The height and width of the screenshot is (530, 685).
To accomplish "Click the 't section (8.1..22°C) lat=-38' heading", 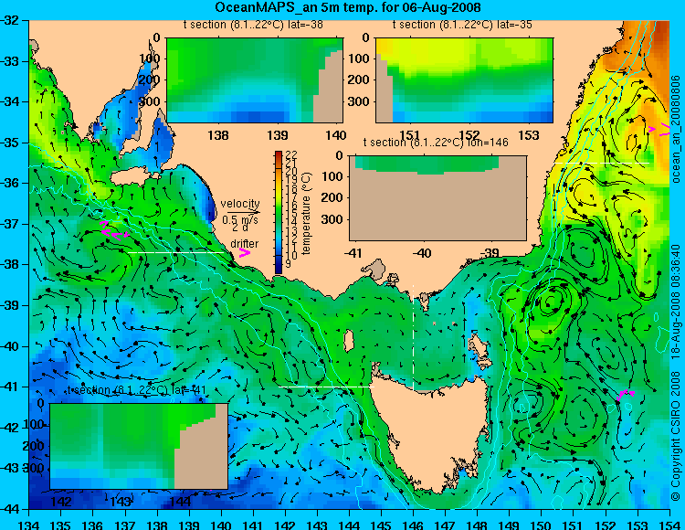I will coord(253,25).
